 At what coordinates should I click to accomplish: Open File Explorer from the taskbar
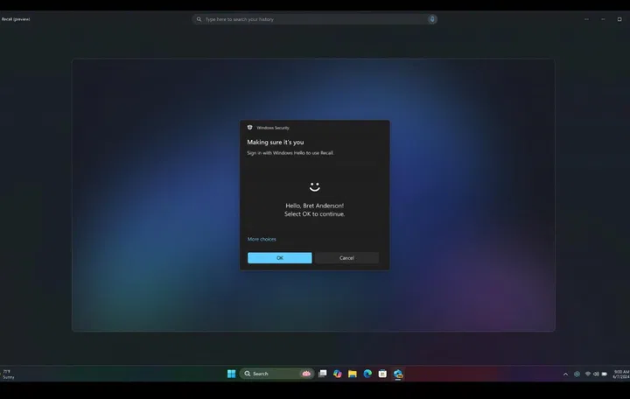353,374
